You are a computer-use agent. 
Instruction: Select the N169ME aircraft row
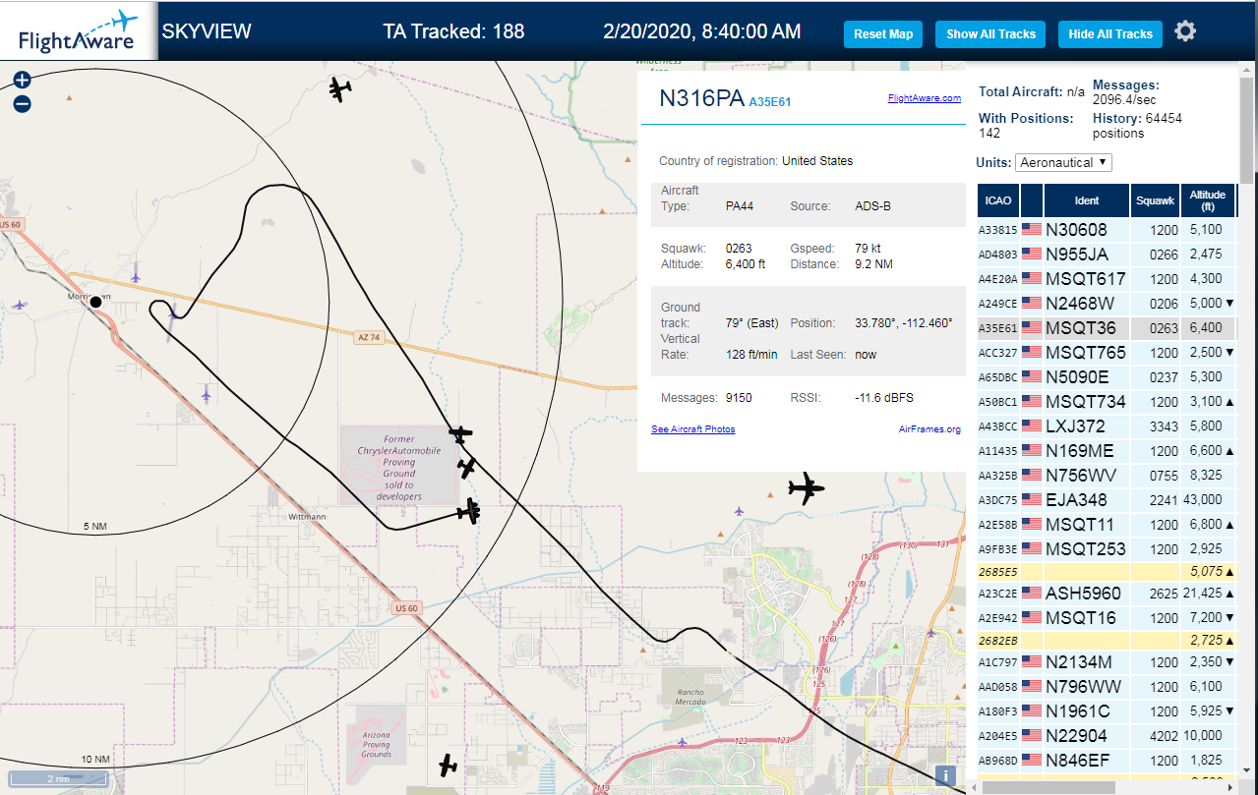[1107, 451]
